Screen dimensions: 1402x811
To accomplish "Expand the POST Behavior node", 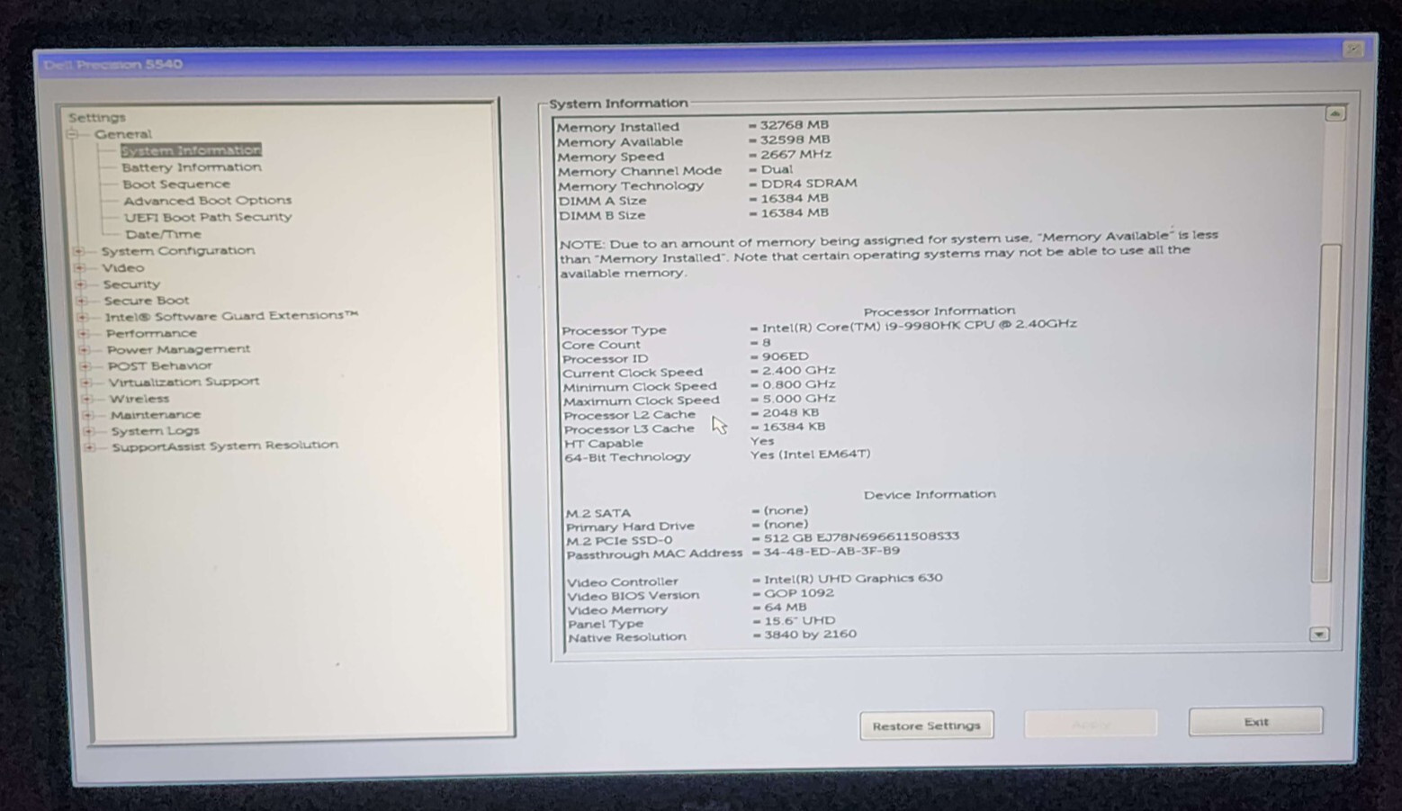I will 85,366.
